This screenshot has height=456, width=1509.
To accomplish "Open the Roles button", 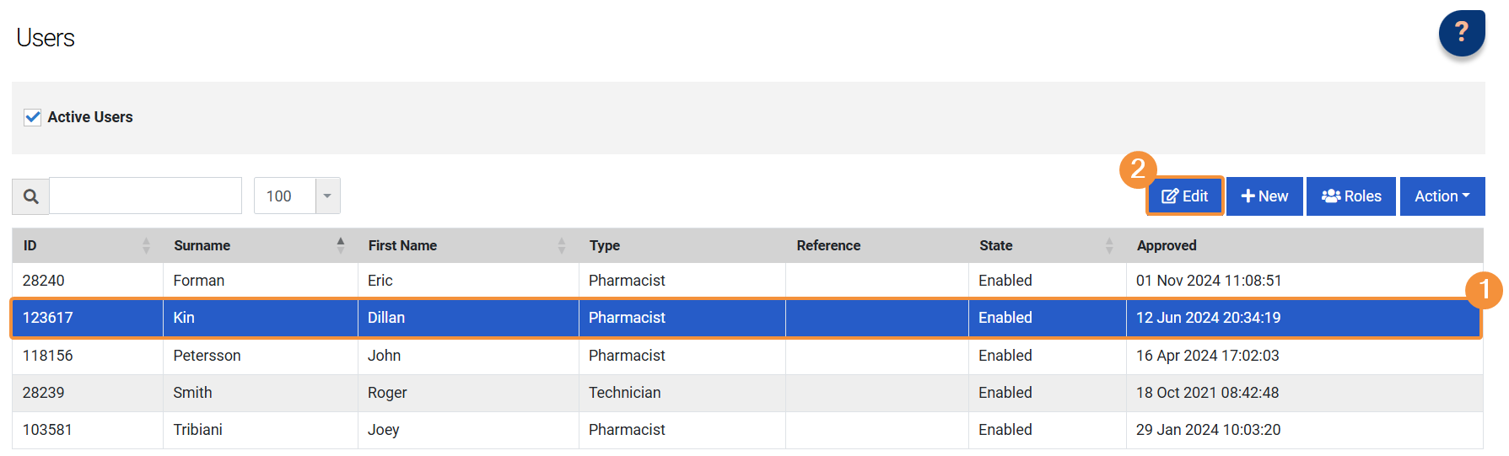I will click(x=1350, y=196).
